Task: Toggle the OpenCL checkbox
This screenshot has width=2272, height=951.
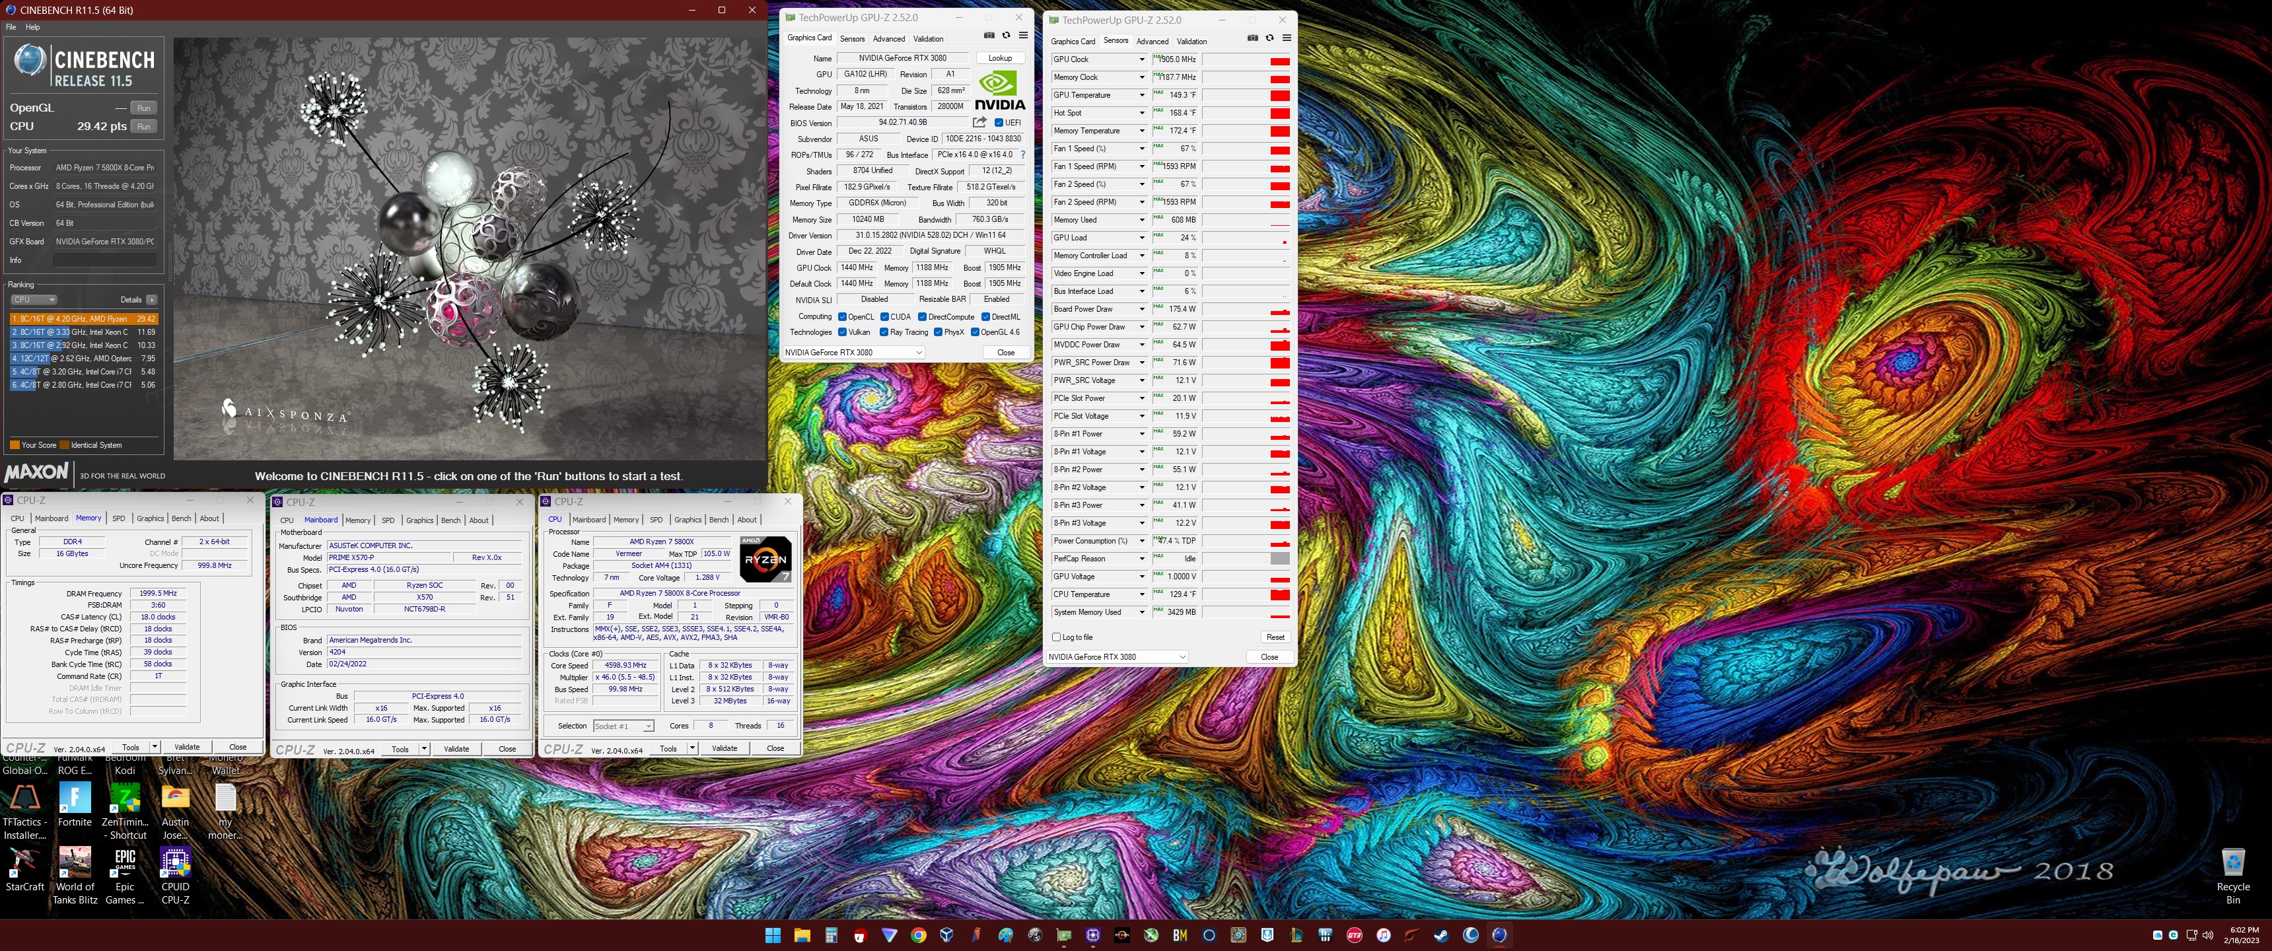Action: pyautogui.click(x=842, y=317)
